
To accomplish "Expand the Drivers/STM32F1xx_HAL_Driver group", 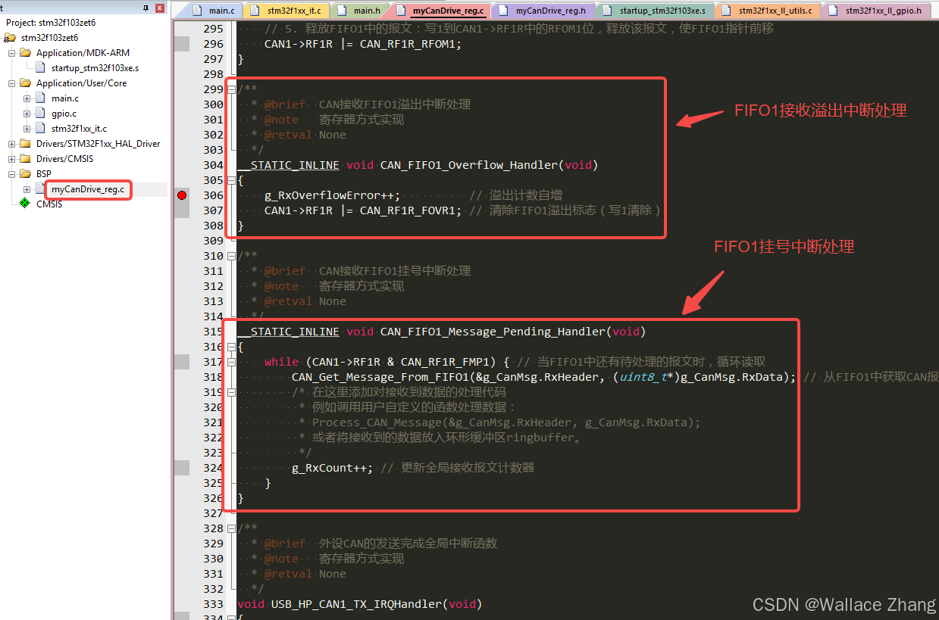I will pyautogui.click(x=12, y=144).
